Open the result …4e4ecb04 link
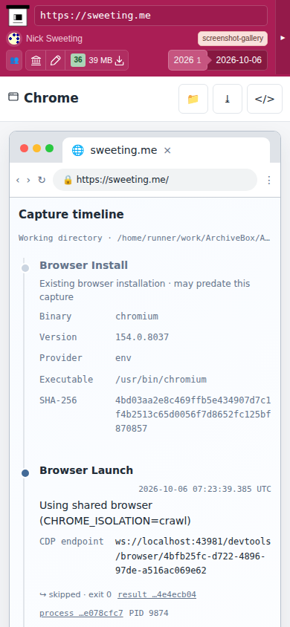Screen dimensions: 290x627 157,594
